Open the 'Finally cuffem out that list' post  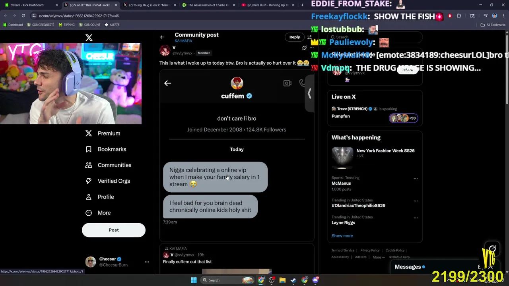[187, 262]
